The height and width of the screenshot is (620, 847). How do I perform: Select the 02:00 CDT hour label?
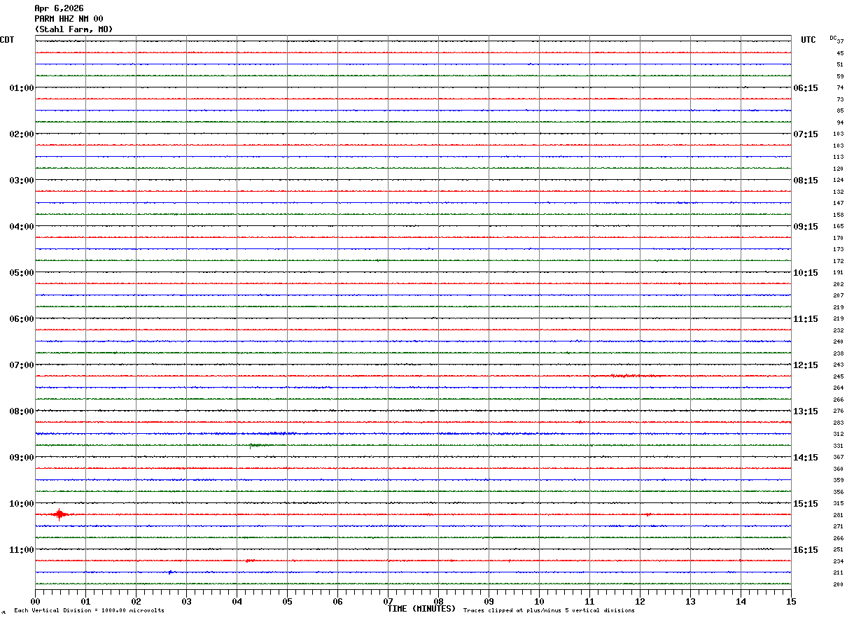(x=22, y=134)
